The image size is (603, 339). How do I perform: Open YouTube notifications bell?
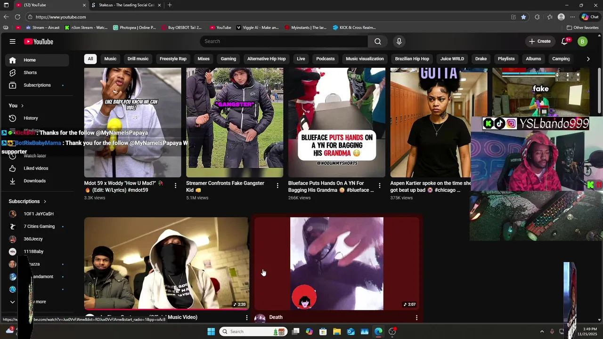(x=565, y=41)
